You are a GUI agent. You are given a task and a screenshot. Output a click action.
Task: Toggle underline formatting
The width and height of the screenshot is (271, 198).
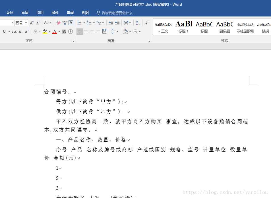pos(5,31)
